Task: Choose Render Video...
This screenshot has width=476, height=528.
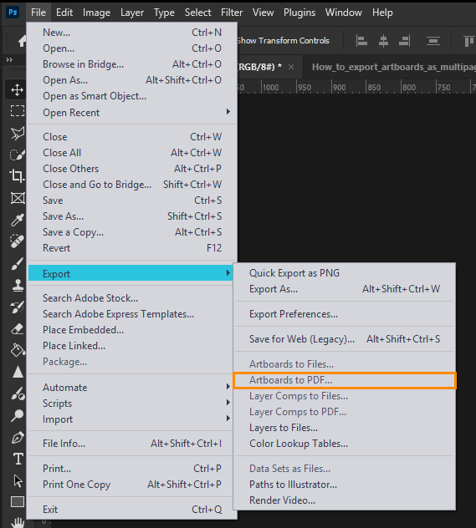Action: (x=345, y=500)
